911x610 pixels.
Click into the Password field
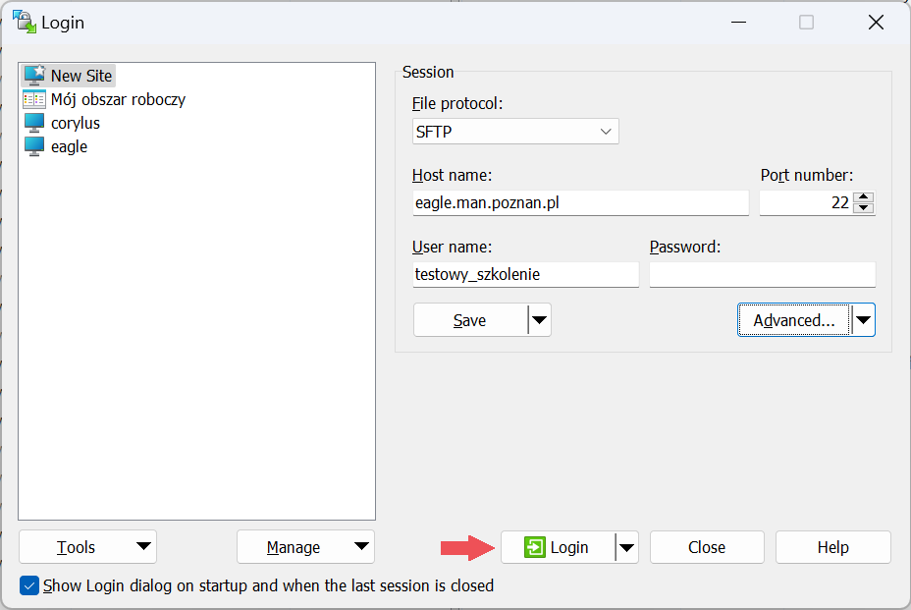click(x=762, y=274)
